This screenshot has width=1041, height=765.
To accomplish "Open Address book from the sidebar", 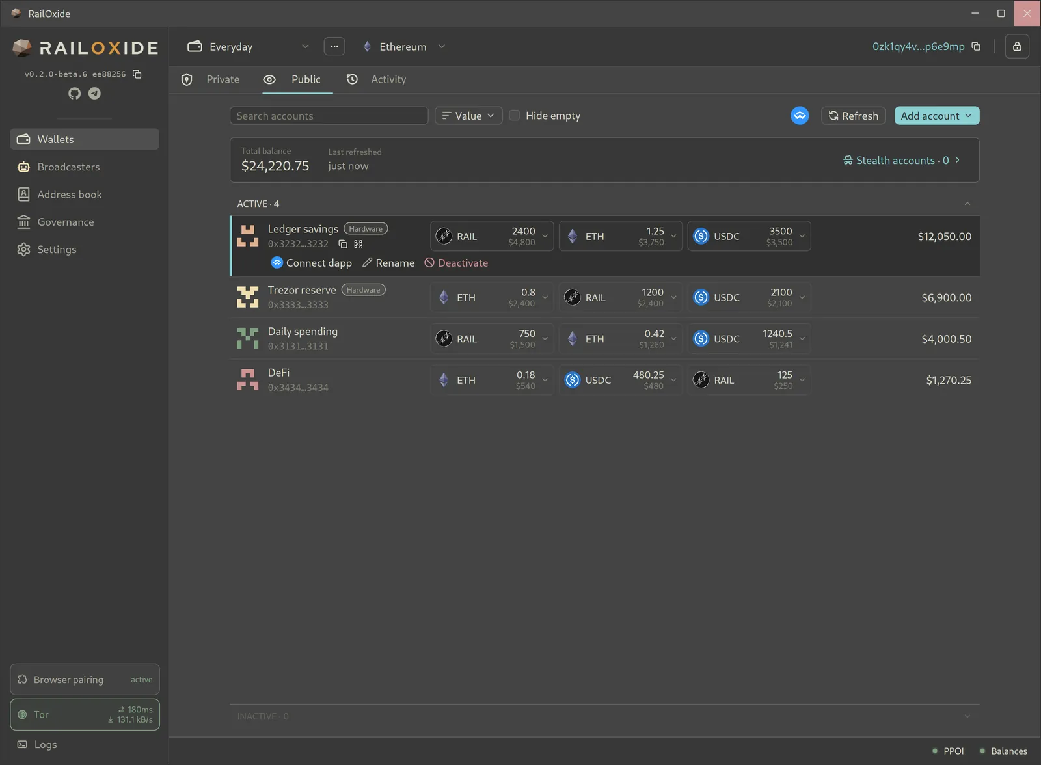I will (85, 195).
